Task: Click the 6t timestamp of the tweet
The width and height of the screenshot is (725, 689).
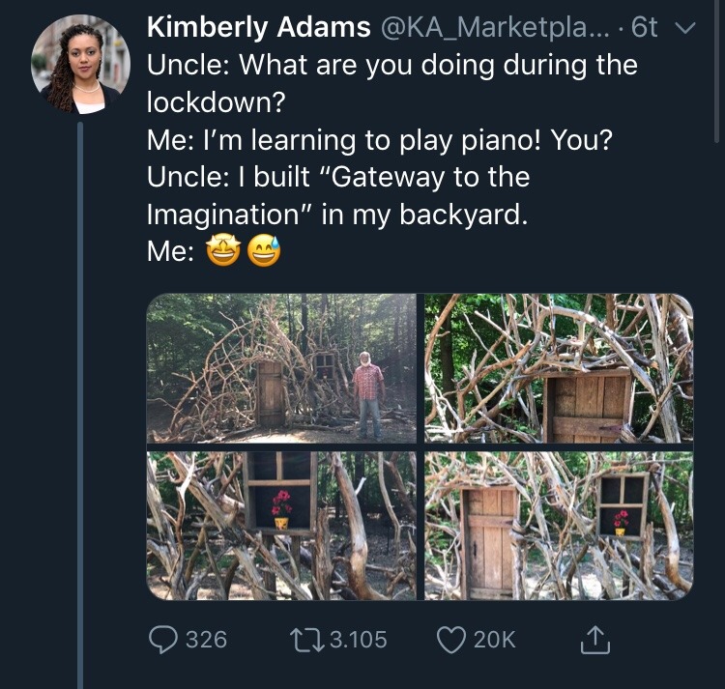Action: pos(644,29)
